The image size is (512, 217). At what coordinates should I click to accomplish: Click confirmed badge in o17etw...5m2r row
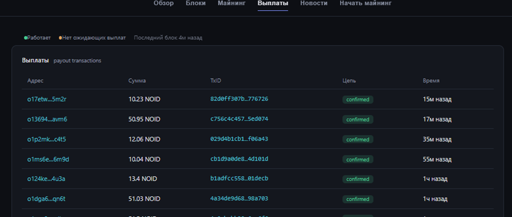point(358,99)
